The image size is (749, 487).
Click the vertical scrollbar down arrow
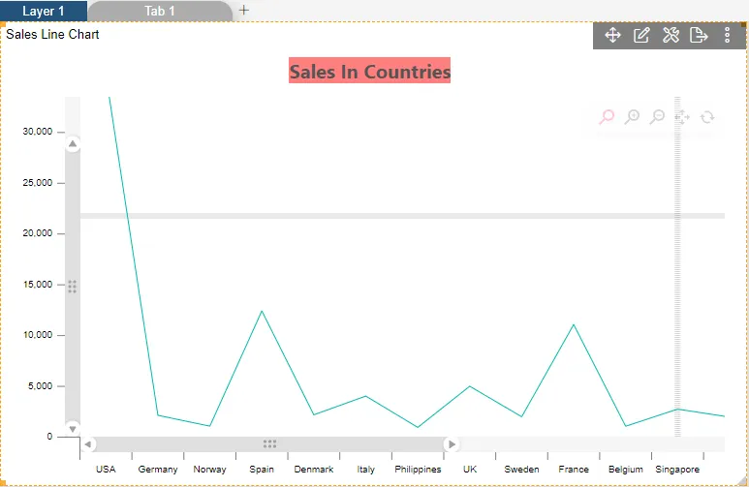pyautogui.click(x=73, y=428)
